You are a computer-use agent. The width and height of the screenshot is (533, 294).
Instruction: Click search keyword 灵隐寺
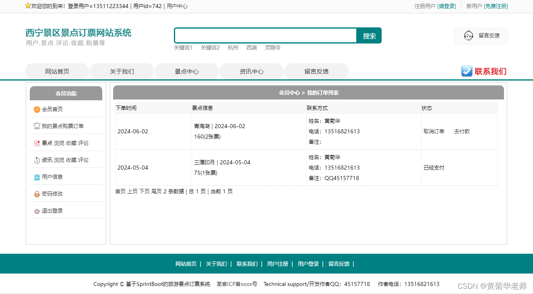pos(273,48)
